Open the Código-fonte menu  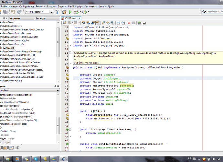[27, 6]
